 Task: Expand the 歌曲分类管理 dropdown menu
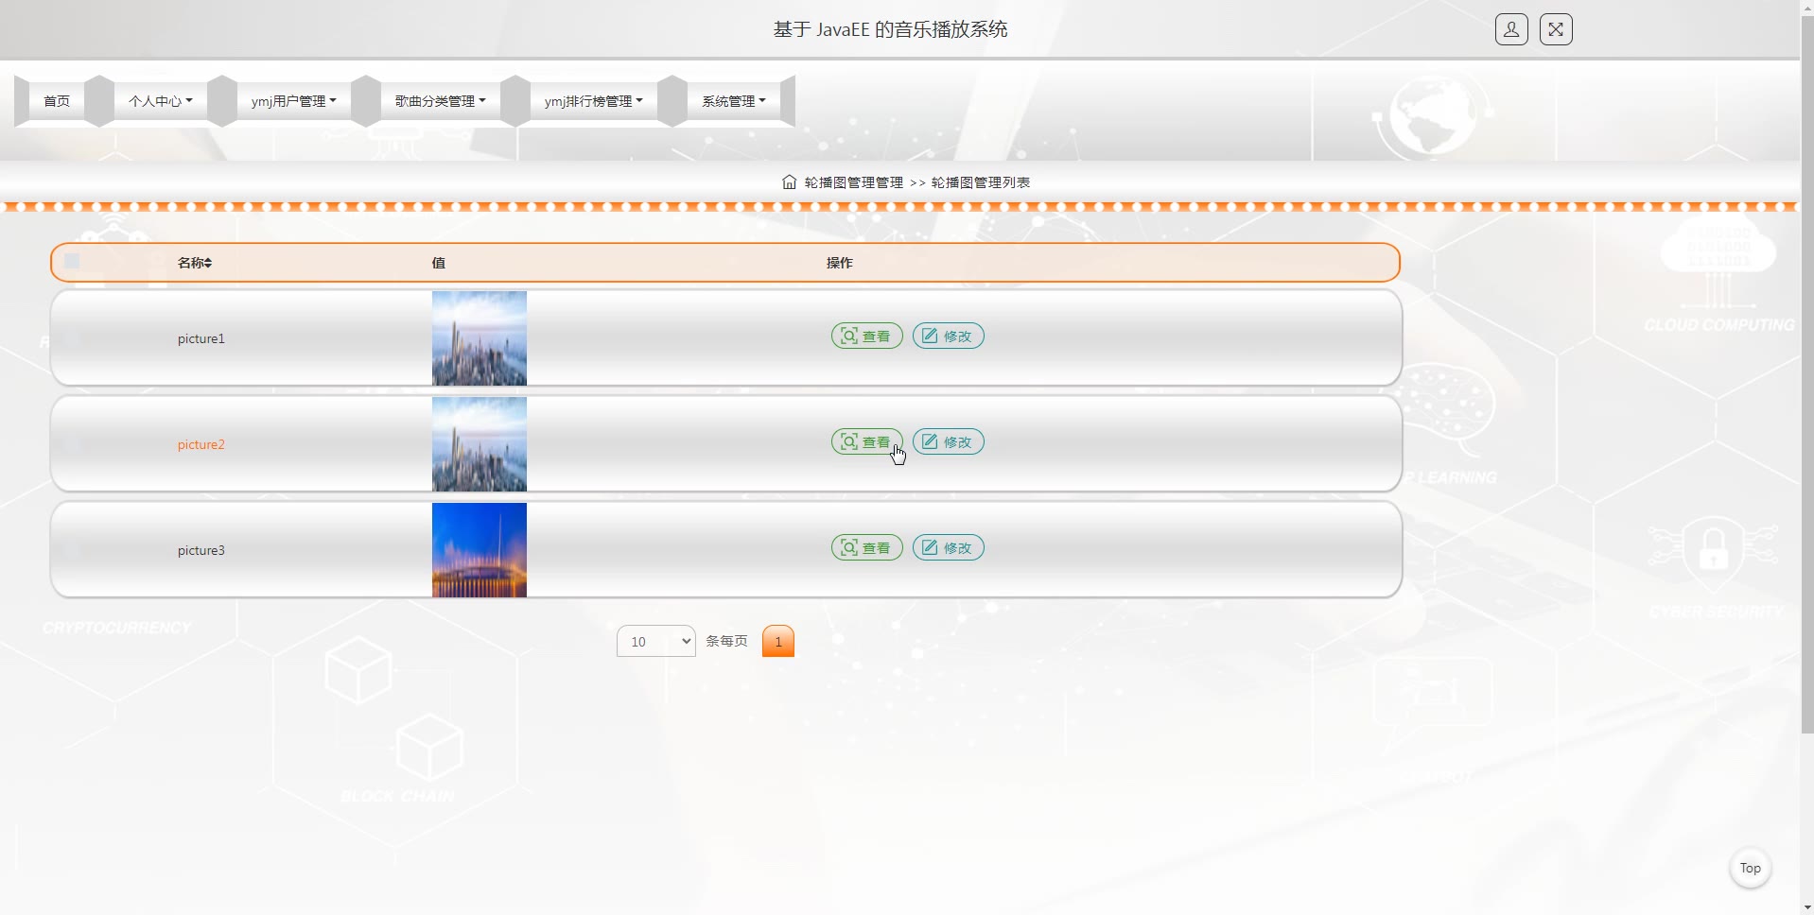(440, 100)
